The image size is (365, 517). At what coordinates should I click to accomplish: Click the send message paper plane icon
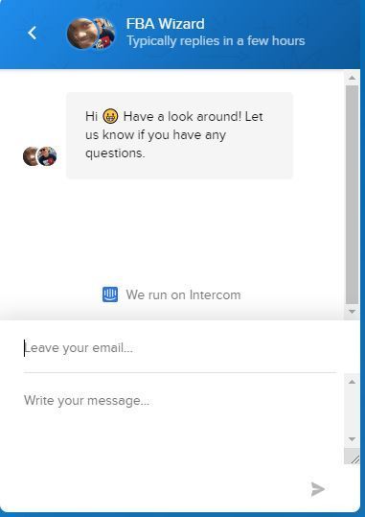click(318, 489)
